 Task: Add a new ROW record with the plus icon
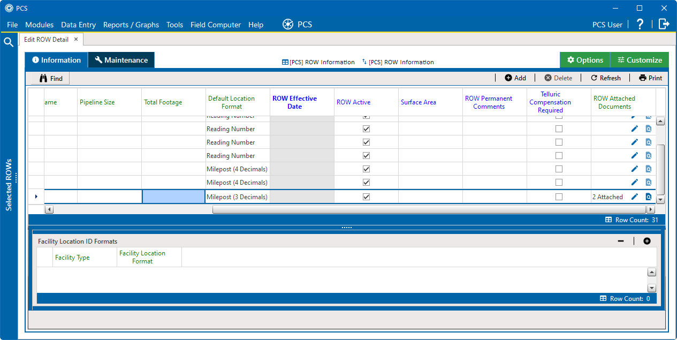[515, 78]
